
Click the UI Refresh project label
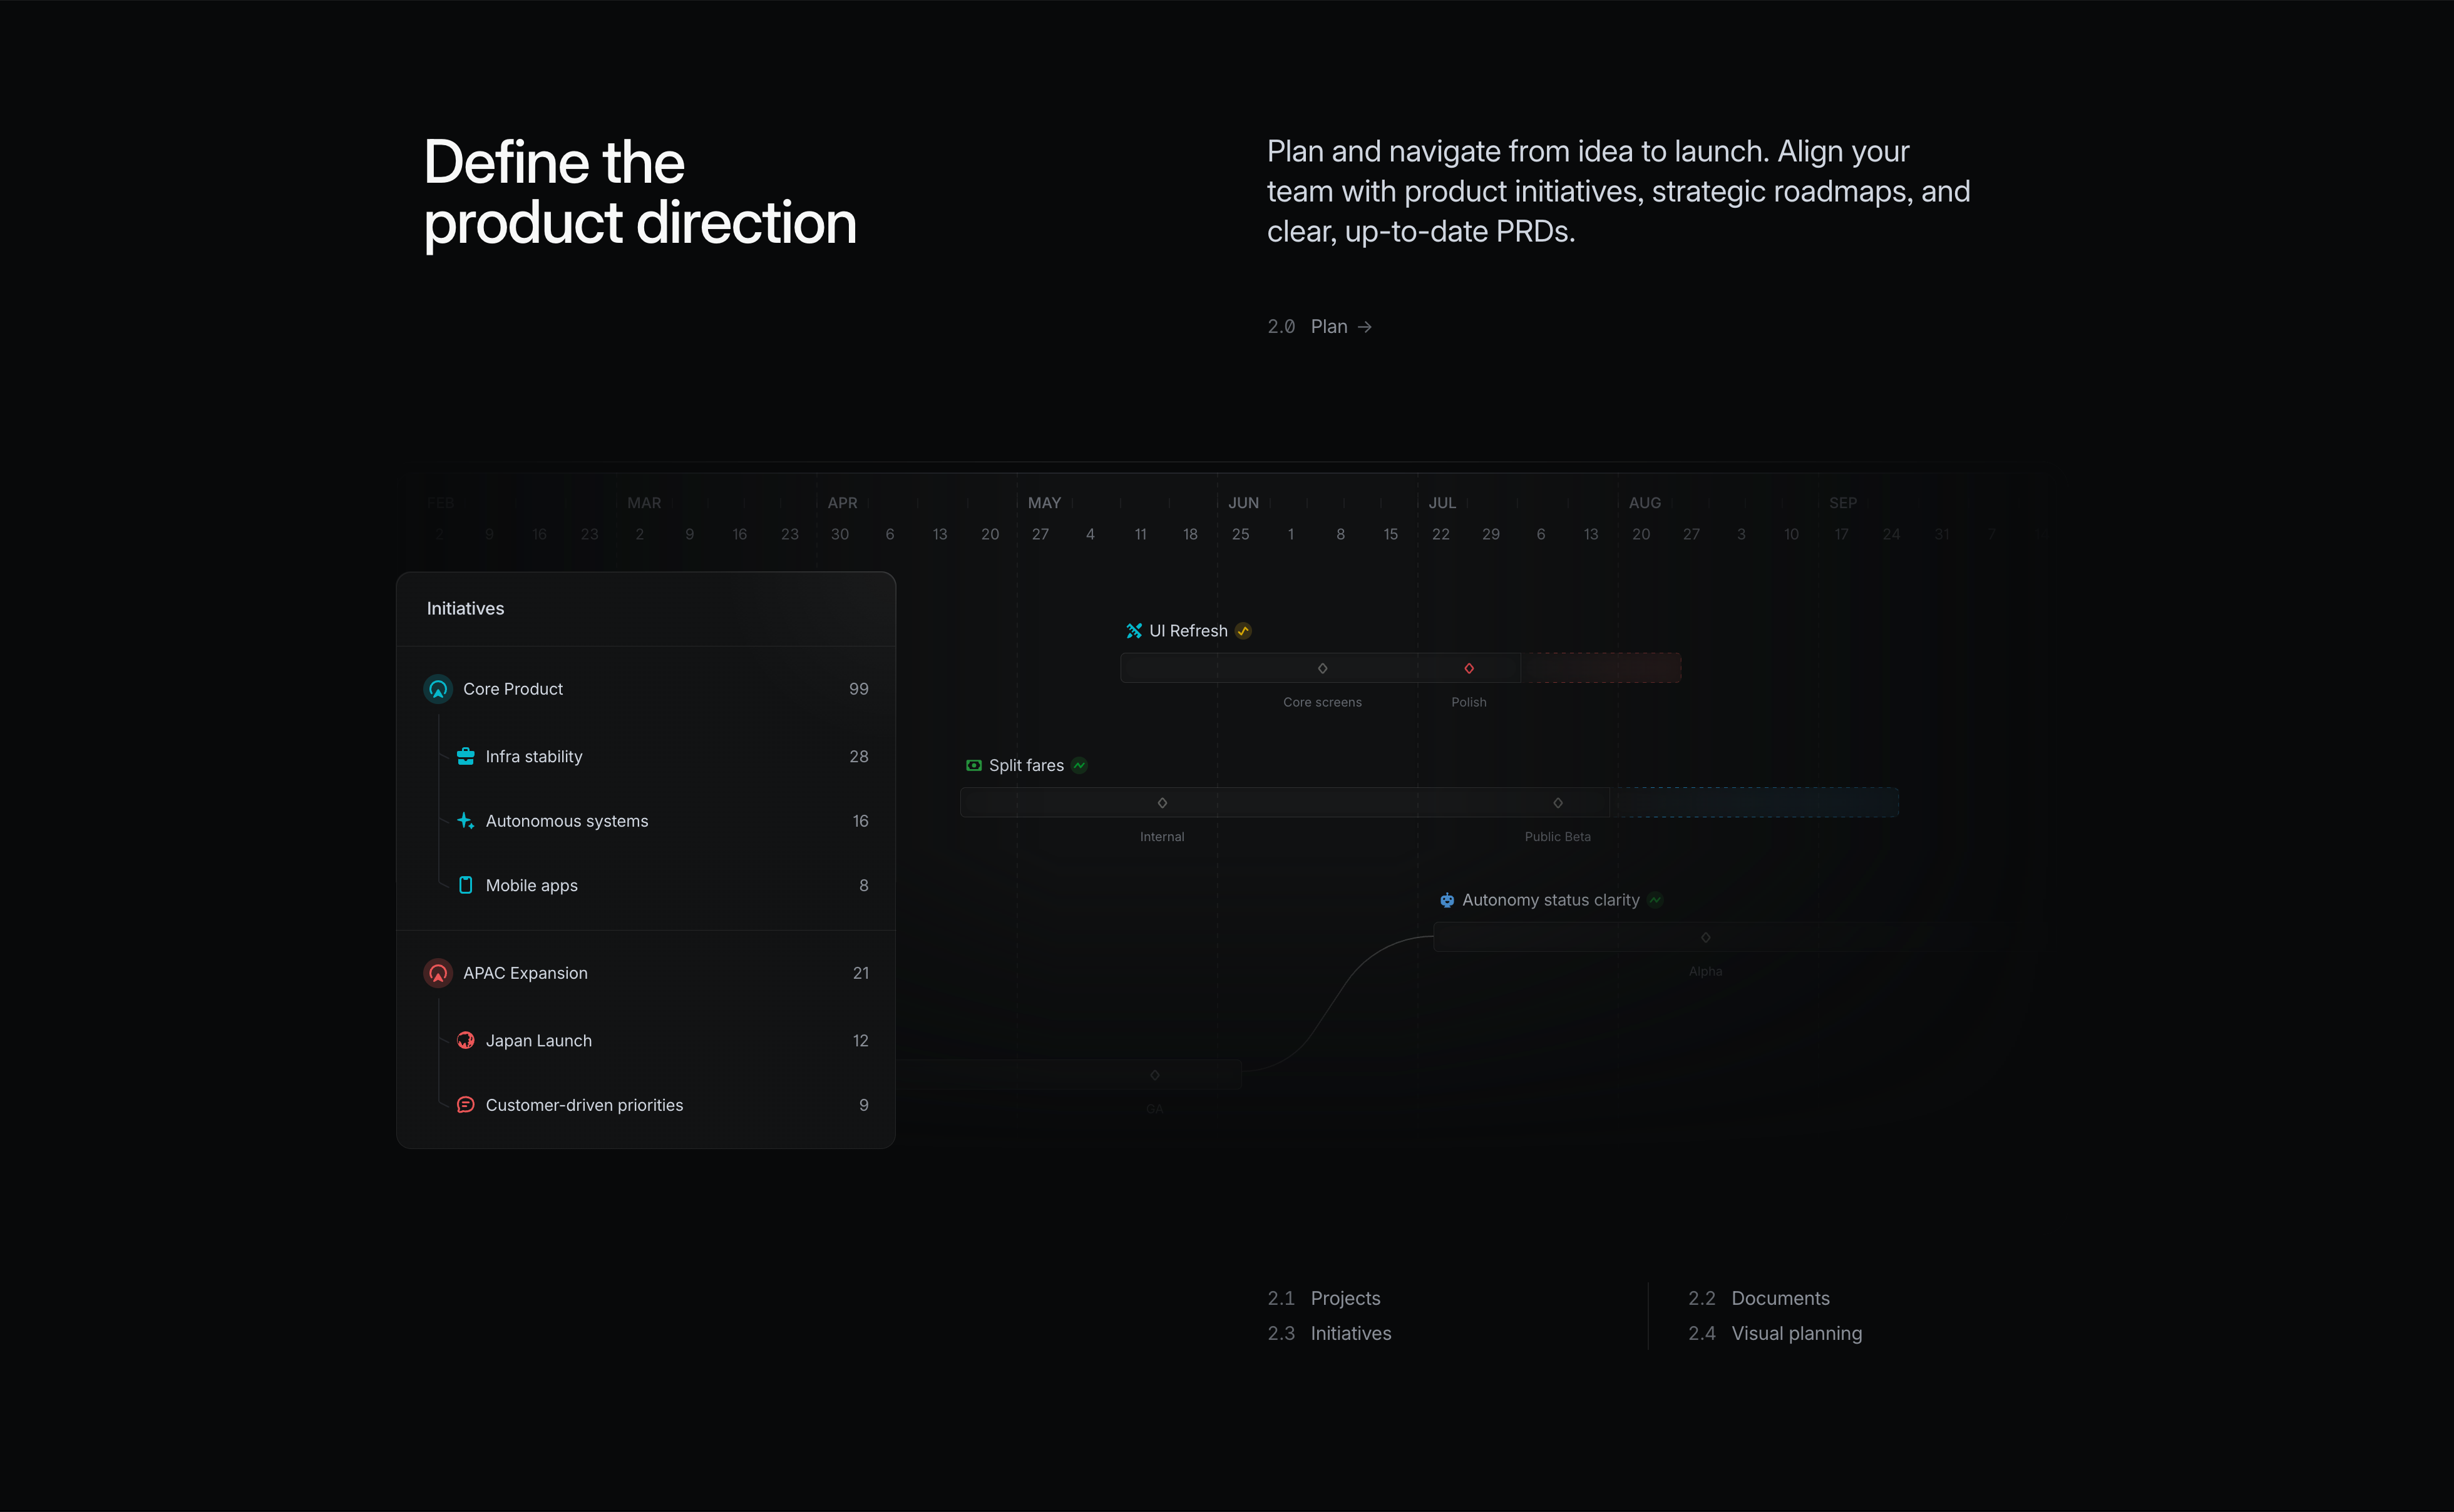pos(1188,631)
